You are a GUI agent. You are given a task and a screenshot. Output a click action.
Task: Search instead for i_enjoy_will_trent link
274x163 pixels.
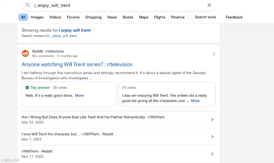tap(64, 36)
